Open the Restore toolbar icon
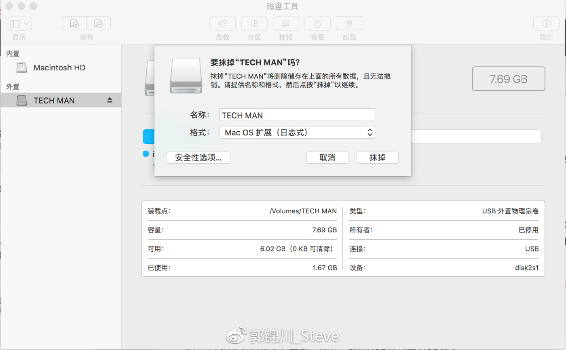Screen dimensions: 566x350 pyautogui.click(x=317, y=23)
